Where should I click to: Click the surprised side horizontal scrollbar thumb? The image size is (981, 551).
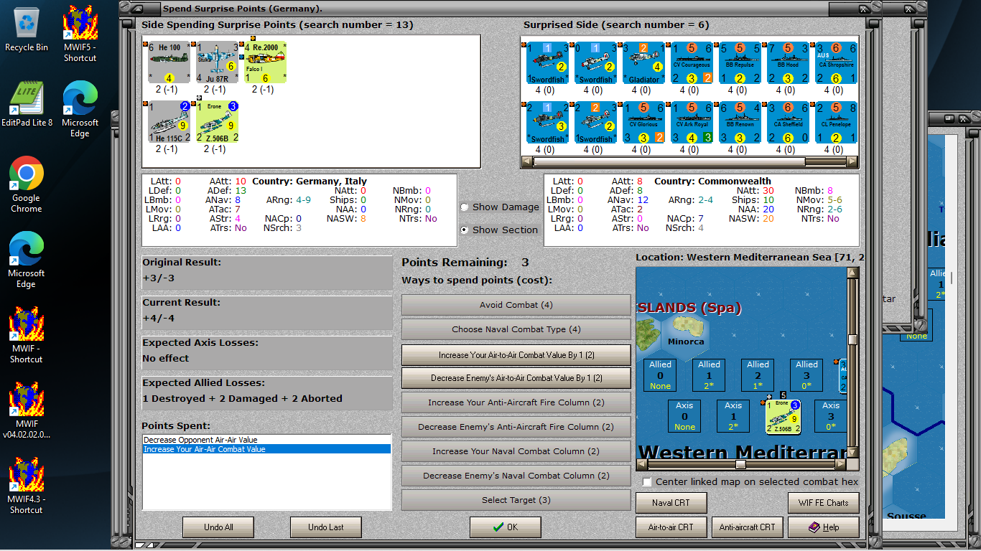[x=669, y=162]
